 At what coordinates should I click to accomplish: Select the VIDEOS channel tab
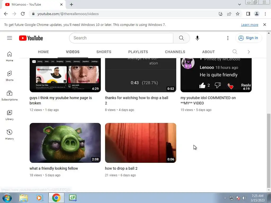click(73, 52)
